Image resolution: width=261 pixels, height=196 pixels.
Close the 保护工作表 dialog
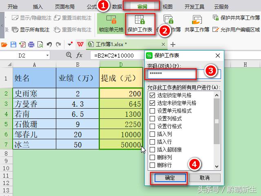click(x=218, y=56)
